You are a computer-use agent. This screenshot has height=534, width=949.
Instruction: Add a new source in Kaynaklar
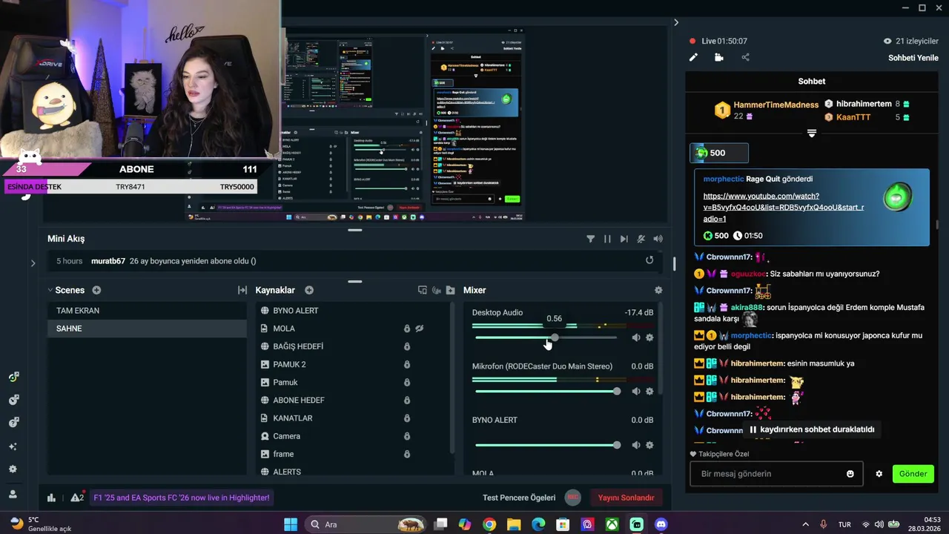309,290
